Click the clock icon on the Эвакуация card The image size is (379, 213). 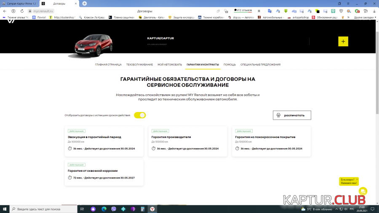pyautogui.click(x=70, y=149)
